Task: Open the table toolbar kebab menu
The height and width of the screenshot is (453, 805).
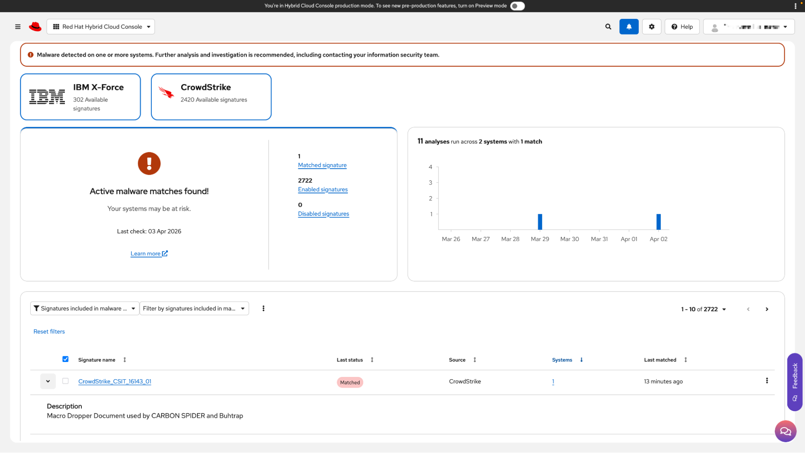Action: tap(263, 308)
